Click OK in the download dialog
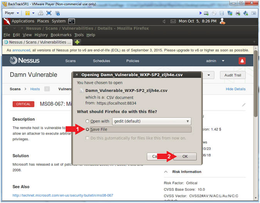 point(185,156)
